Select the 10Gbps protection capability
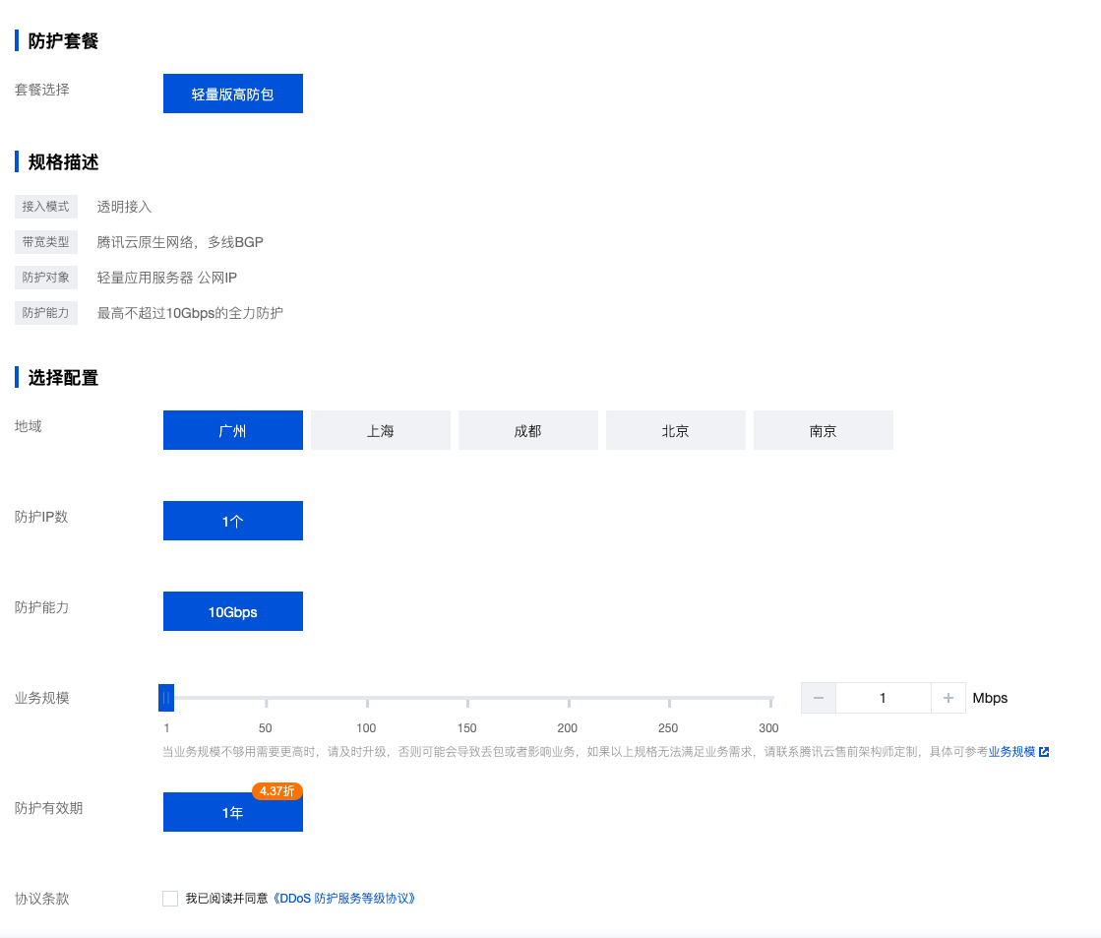This screenshot has width=1101, height=938. pos(233,611)
